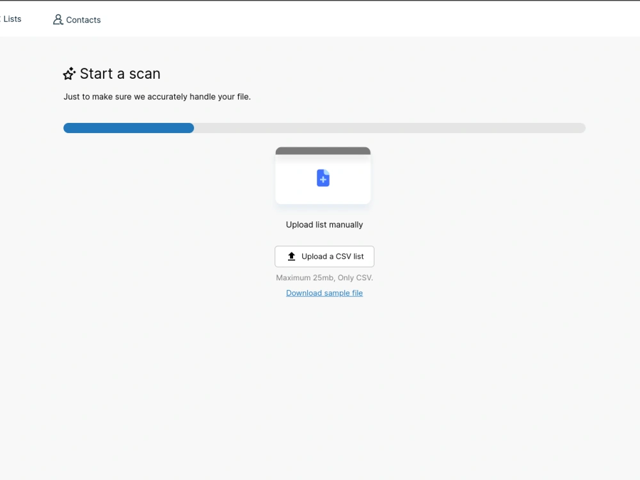Image resolution: width=640 pixels, height=480 pixels.
Task: Click the Start a scan heading
Action: coord(120,74)
